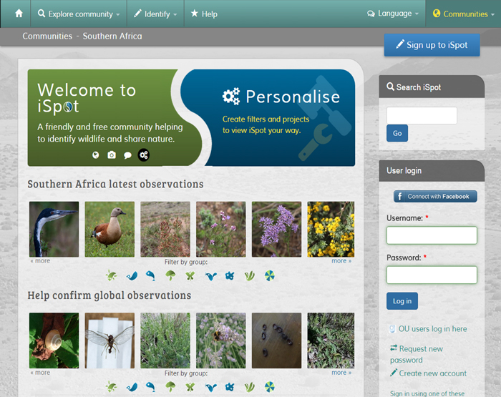
Task: Click Create new account link
Action: (x=432, y=373)
